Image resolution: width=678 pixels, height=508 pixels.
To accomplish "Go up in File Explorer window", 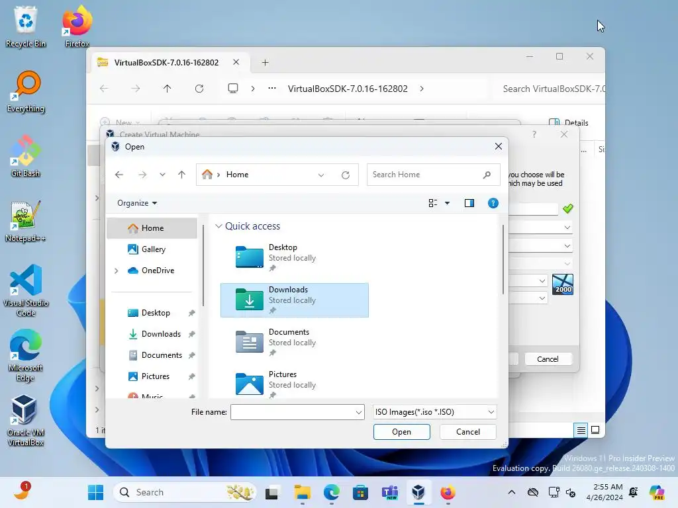I will pos(168,89).
